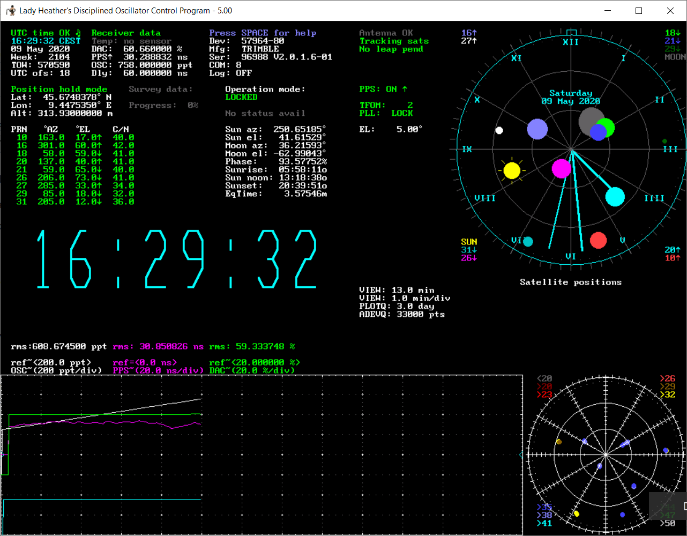Click the dark green PRN 29 satellite dot
The image size is (687, 536).
pos(664,142)
